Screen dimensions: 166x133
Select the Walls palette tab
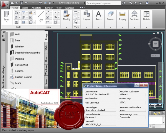click(46, 47)
